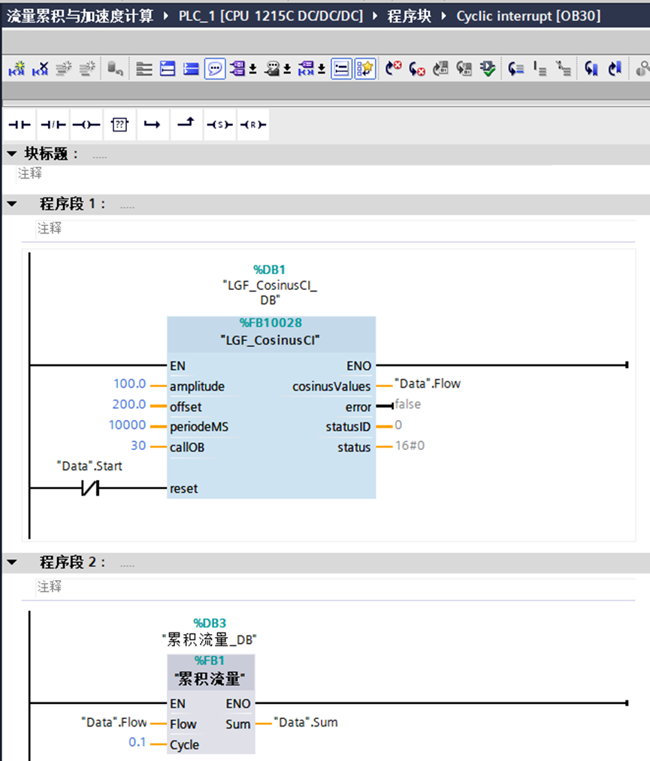The height and width of the screenshot is (761, 650).
Task: Click go to previous bookmark icon
Action: click(591, 69)
